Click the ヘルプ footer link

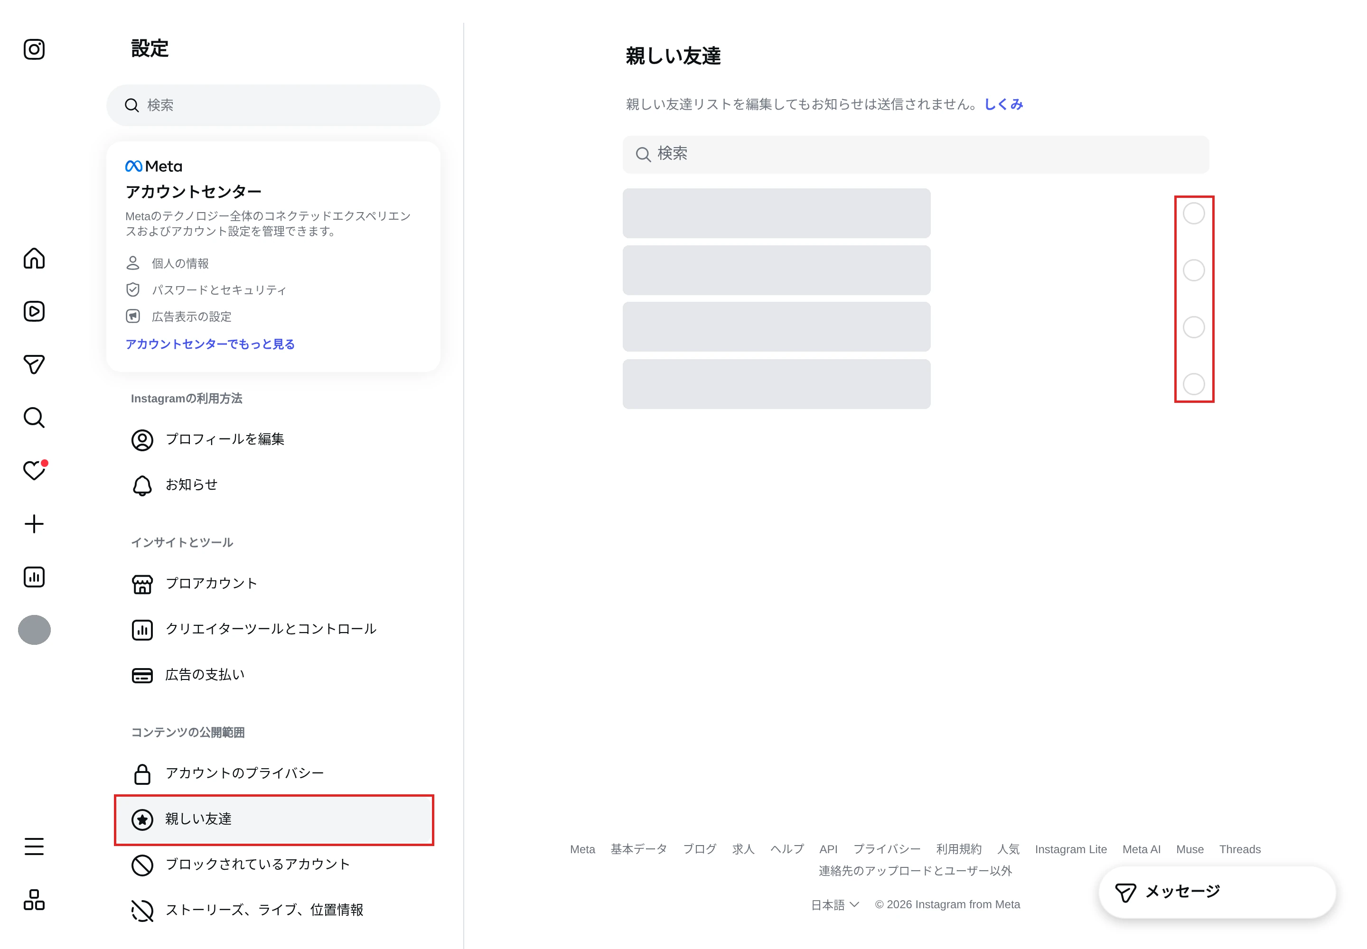click(x=786, y=849)
